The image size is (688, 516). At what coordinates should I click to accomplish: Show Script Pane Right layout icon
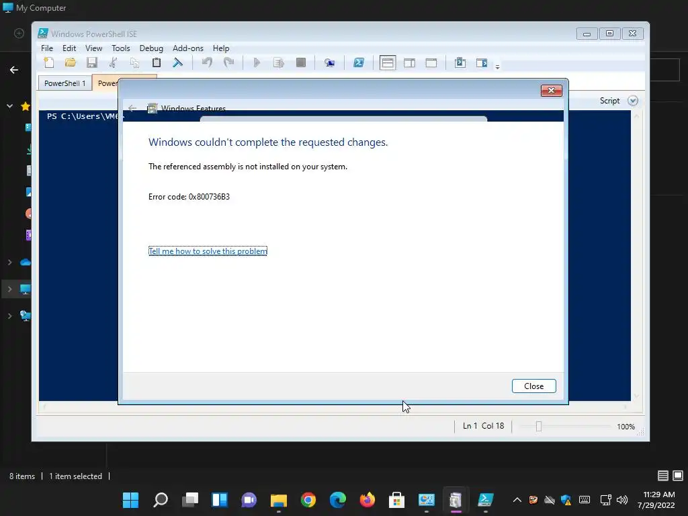409,62
